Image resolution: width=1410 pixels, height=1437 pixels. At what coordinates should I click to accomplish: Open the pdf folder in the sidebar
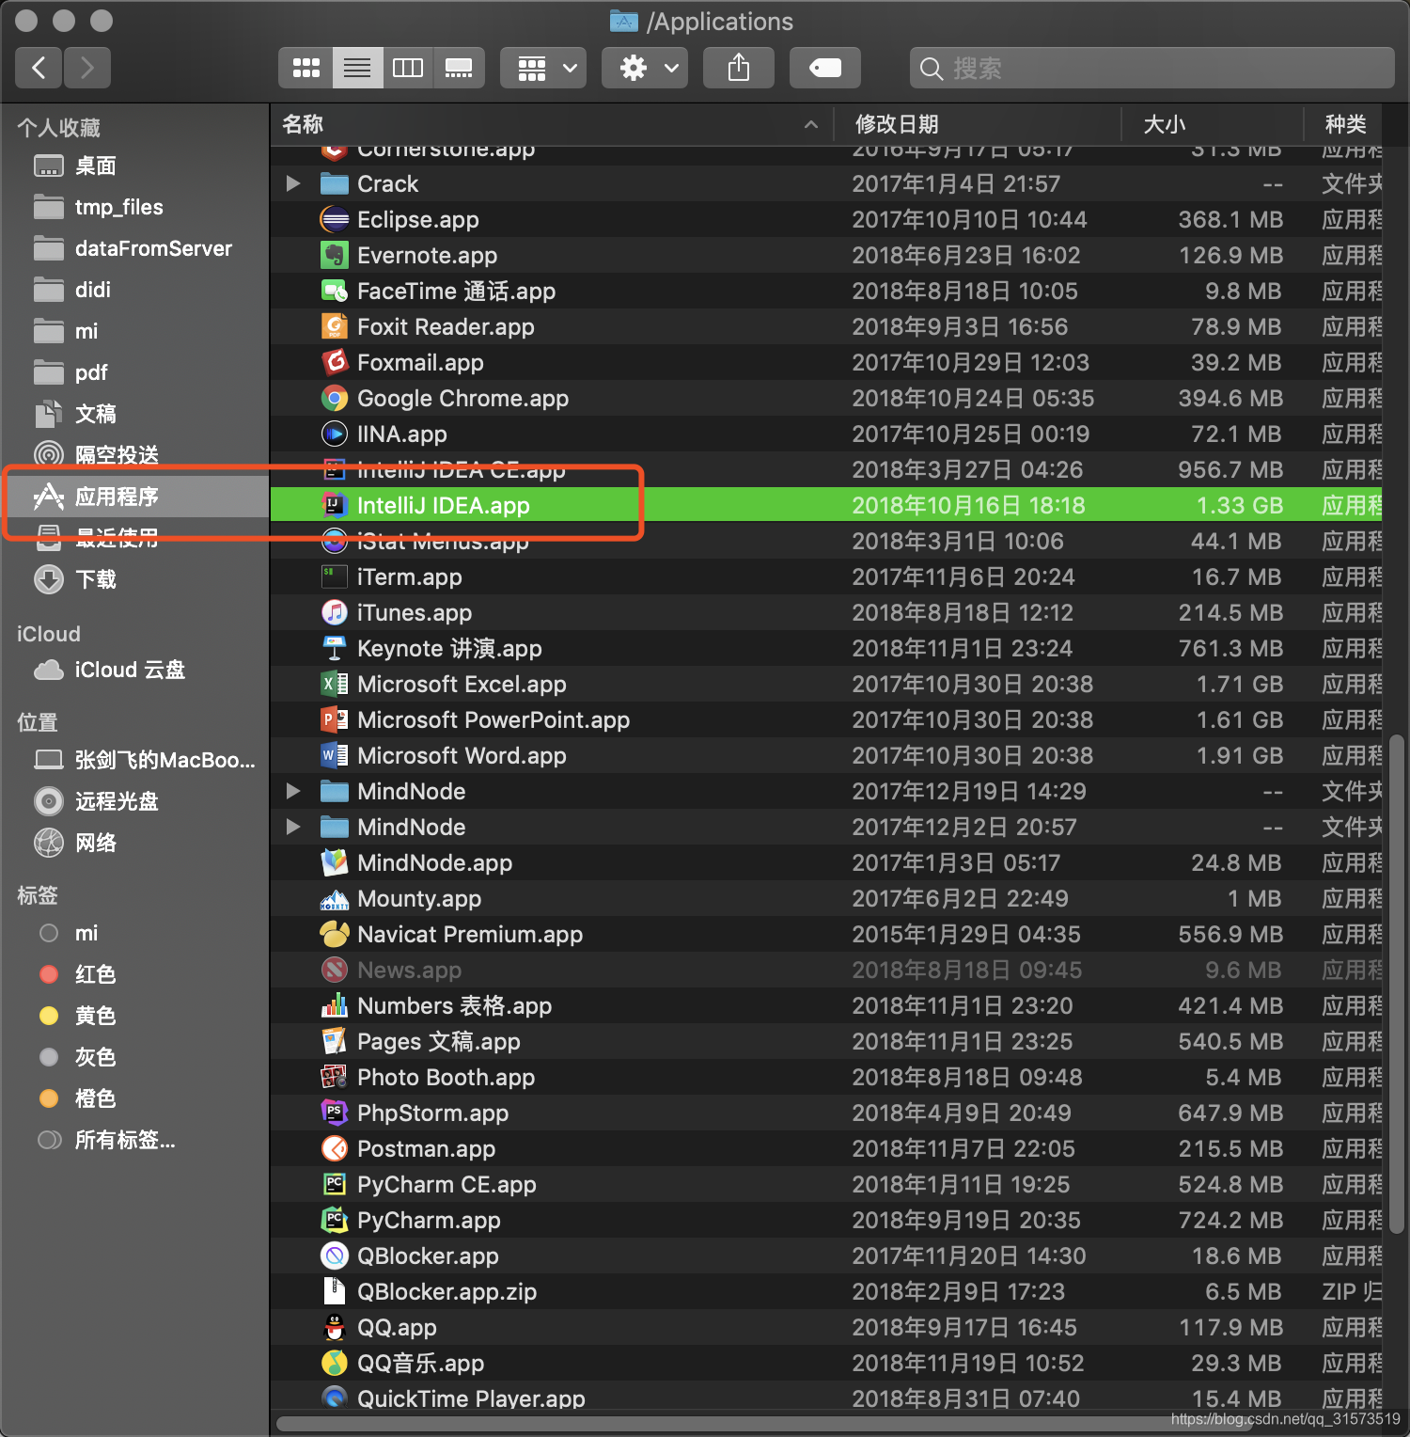pos(136,372)
